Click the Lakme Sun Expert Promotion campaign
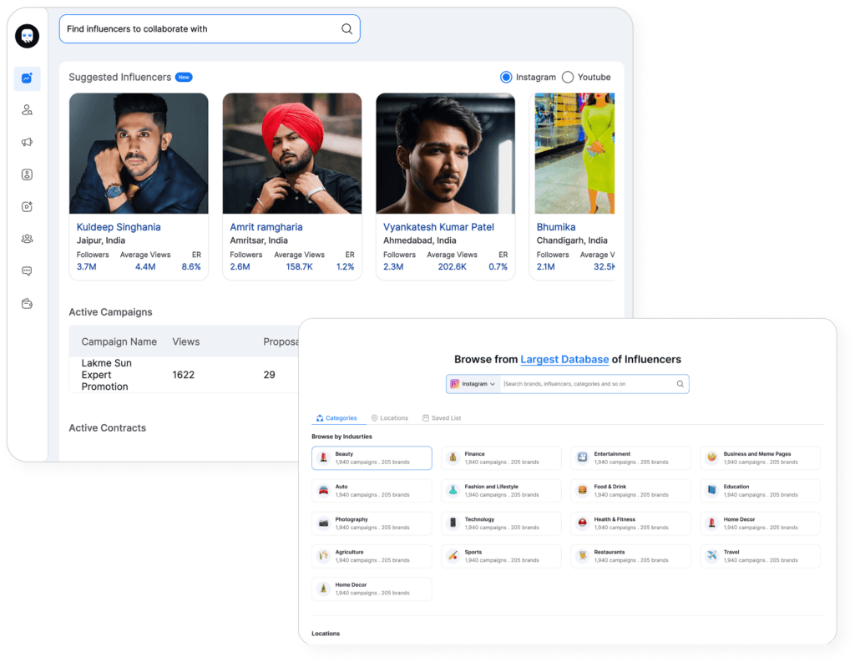The width and height of the screenshot is (855, 662). [104, 374]
